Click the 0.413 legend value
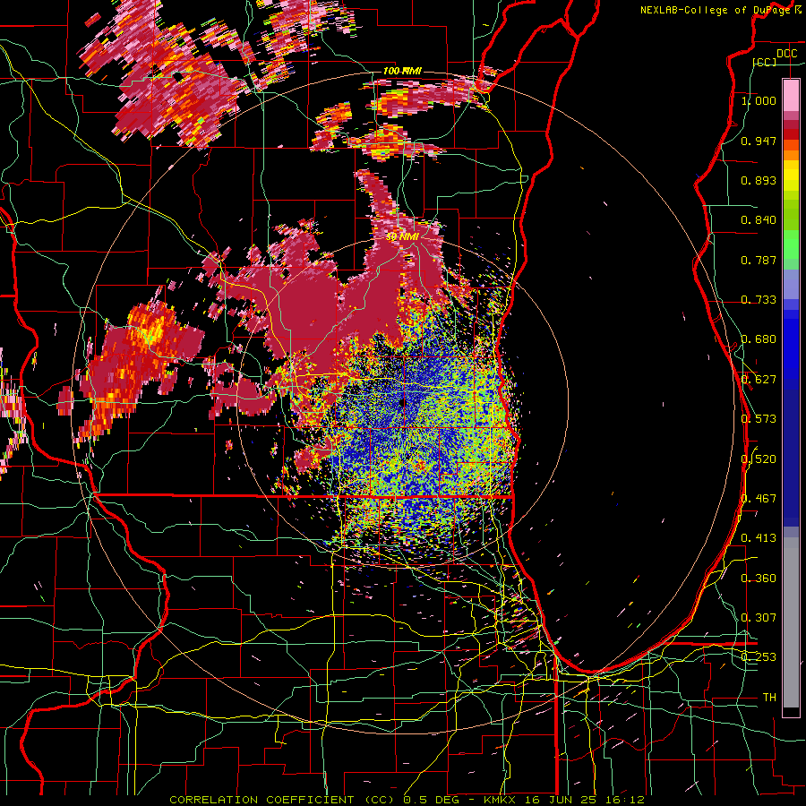The height and width of the screenshot is (806, 806). 759,538
